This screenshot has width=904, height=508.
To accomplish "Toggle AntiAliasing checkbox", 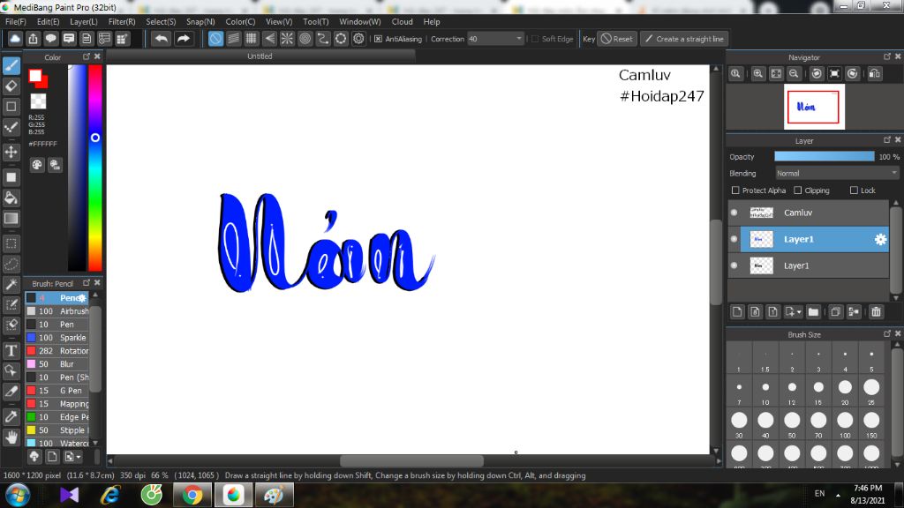I will [x=378, y=39].
